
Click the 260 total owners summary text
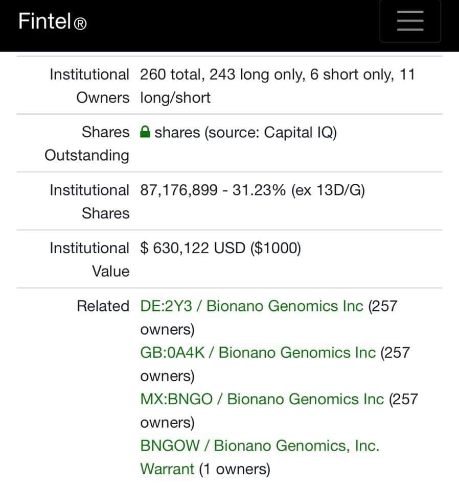pos(278,86)
